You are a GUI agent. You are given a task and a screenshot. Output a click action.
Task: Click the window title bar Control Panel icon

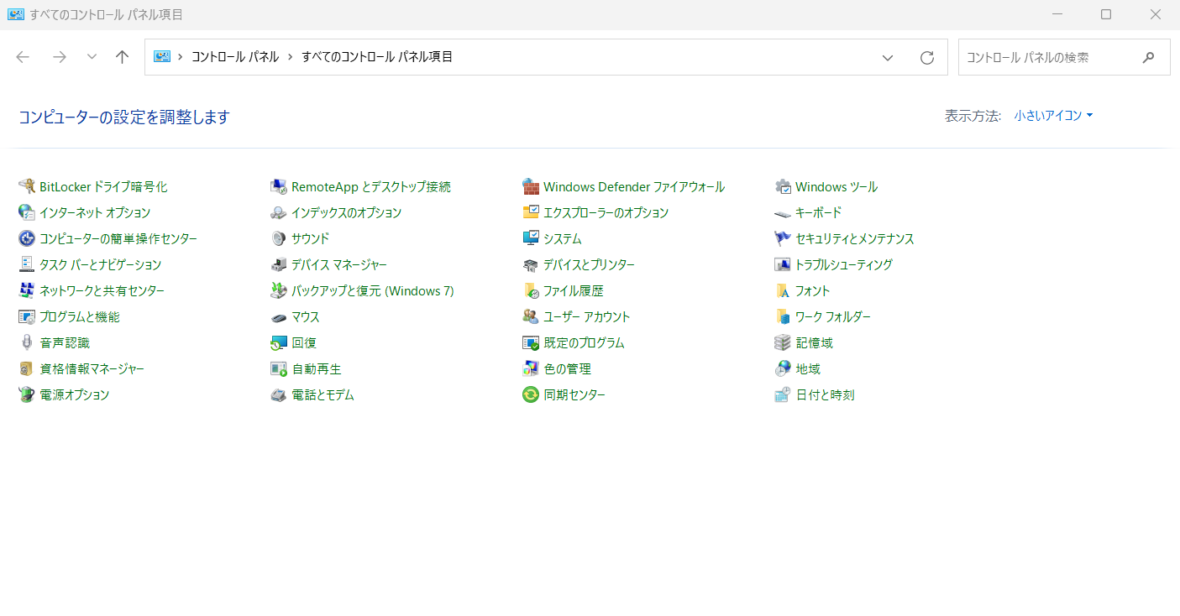15,14
